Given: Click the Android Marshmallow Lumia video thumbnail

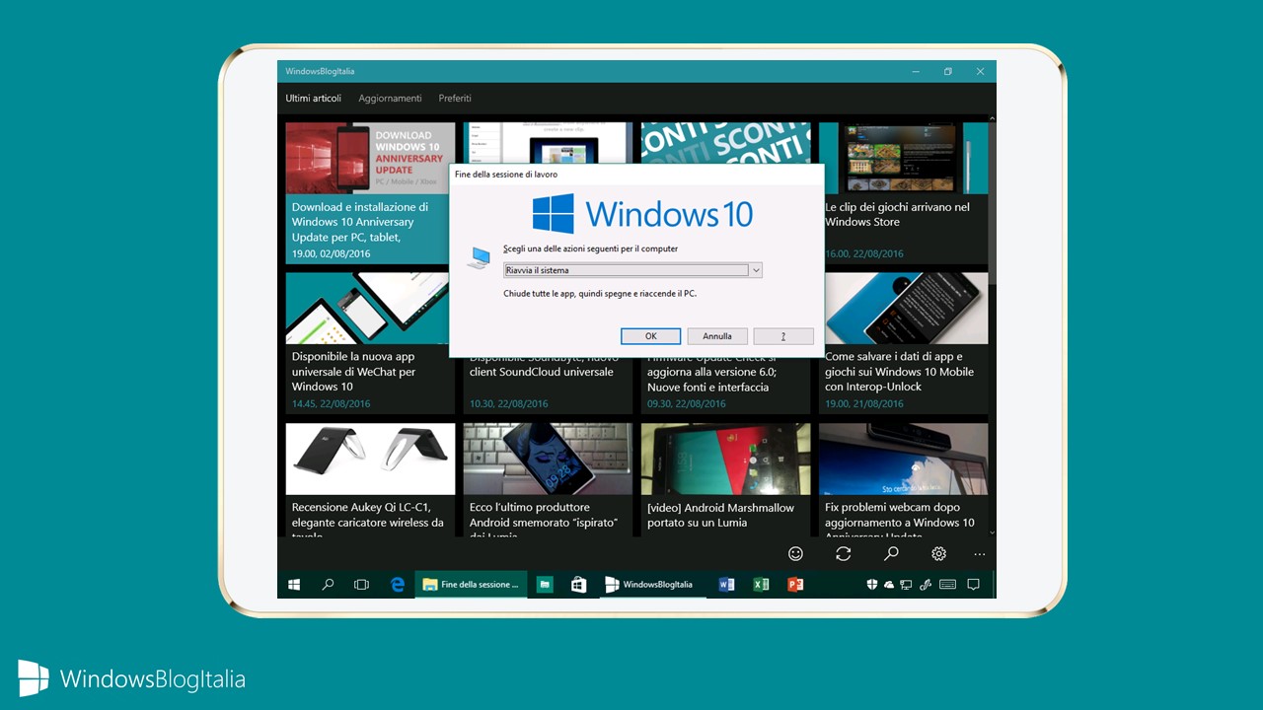Looking at the screenshot, I should (725, 459).
